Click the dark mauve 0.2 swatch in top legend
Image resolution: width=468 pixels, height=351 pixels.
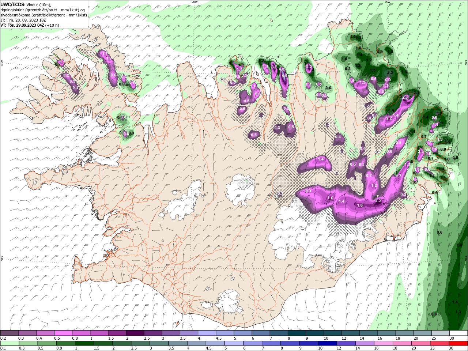9,333
